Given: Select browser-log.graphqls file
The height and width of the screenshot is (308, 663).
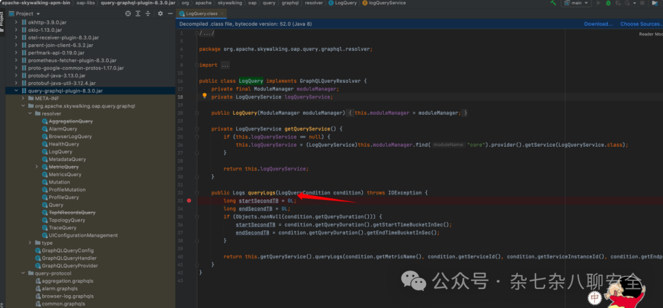Looking at the screenshot, I should pos(68,296).
